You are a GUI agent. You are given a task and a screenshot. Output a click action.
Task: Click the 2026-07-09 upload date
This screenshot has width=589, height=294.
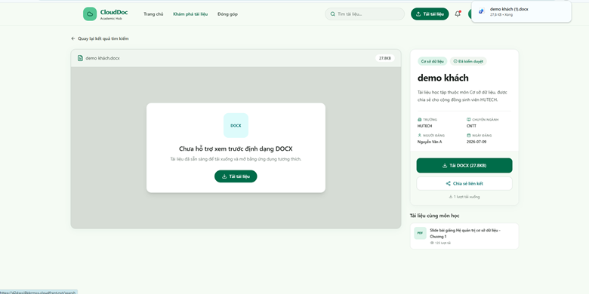coord(477,142)
